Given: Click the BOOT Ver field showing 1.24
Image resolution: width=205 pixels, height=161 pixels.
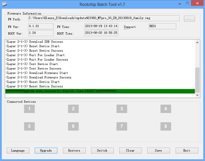Looking at the screenshot, I should [41, 33].
